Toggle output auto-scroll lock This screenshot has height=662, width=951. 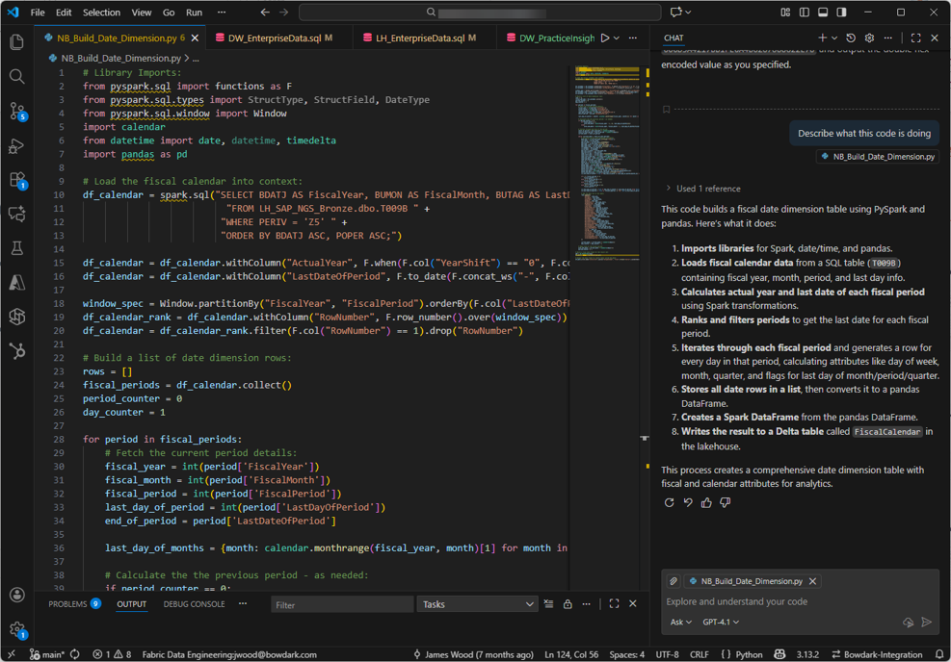568,604
